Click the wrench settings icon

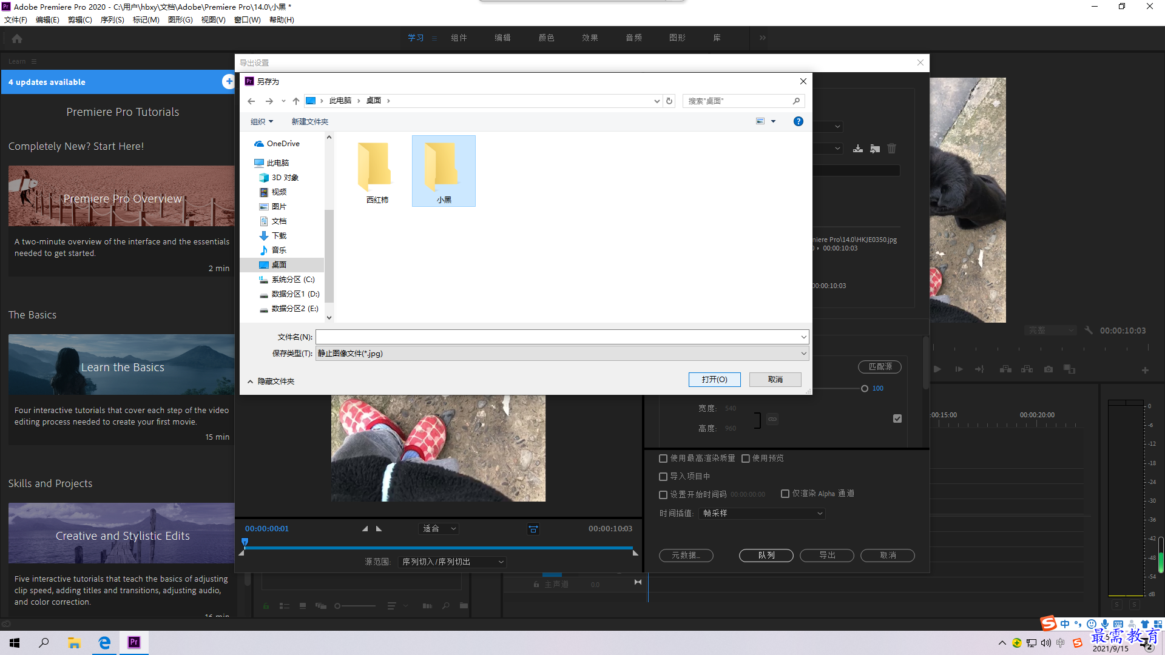point(1089,331)
